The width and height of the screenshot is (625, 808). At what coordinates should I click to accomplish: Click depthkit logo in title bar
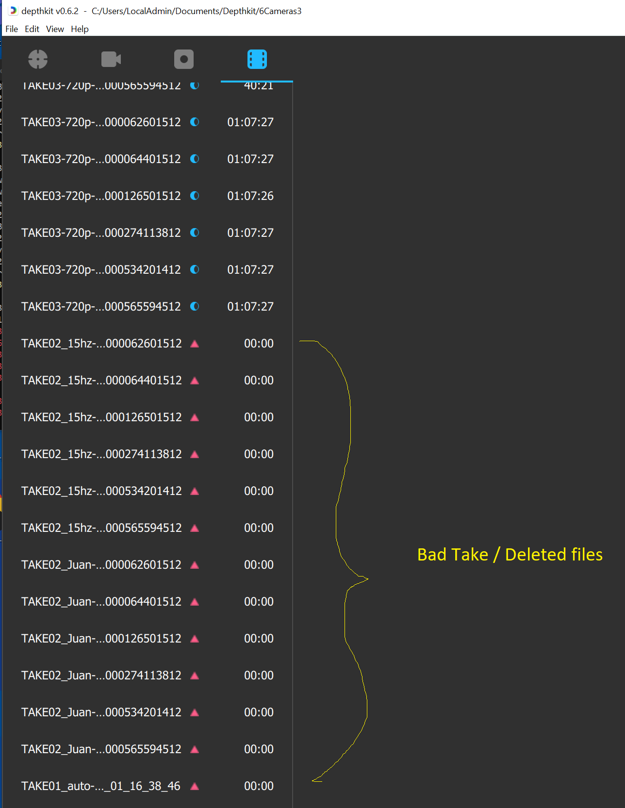coord(13,11)
